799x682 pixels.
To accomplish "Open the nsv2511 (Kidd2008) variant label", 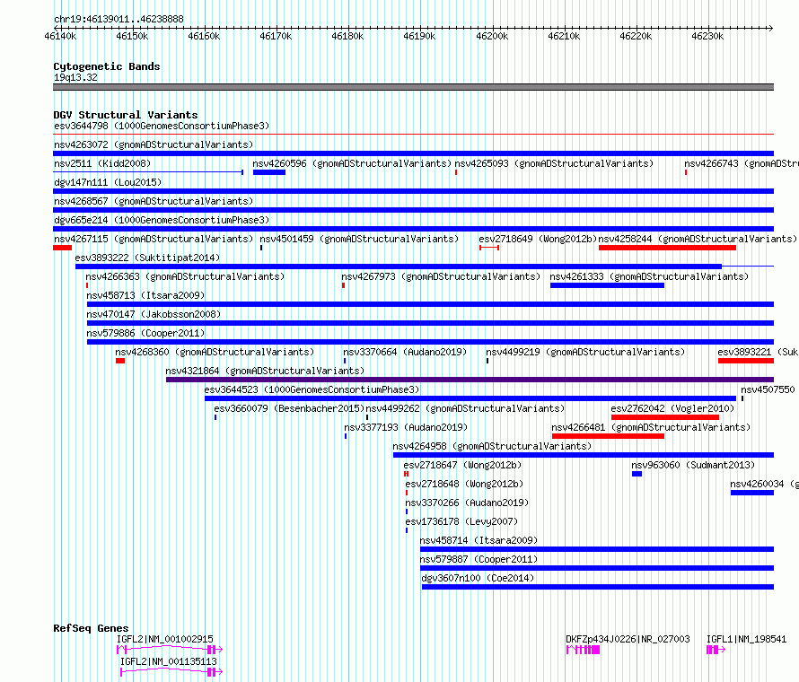I will coord(102,163).
